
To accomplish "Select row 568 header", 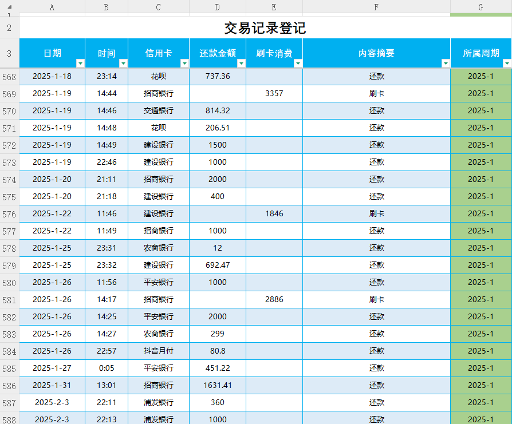I will (x=10, y=77).
